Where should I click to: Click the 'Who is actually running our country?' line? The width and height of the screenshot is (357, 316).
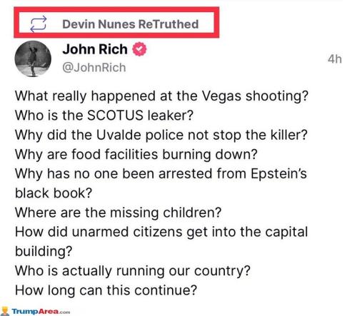pos(133,271)
